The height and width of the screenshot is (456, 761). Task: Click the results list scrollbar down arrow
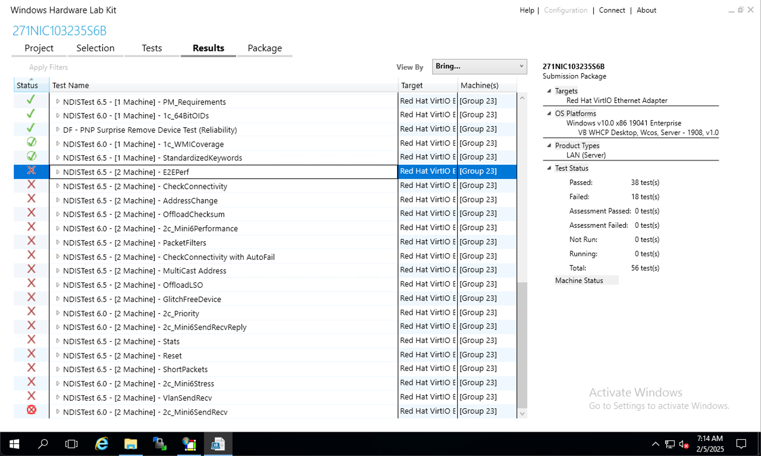pyautogui.click(x=522, y=413)
